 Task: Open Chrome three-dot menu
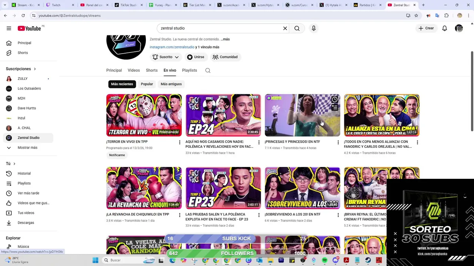point(468,16)
